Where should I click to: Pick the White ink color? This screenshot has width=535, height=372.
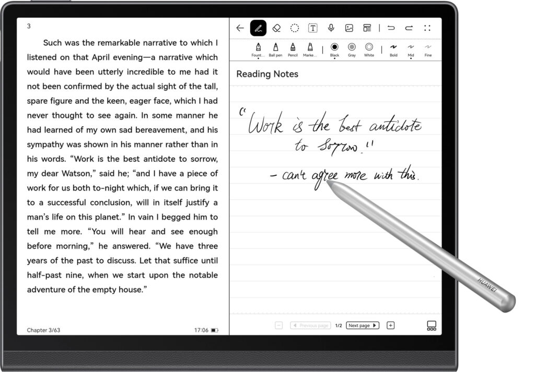point(369,50)
